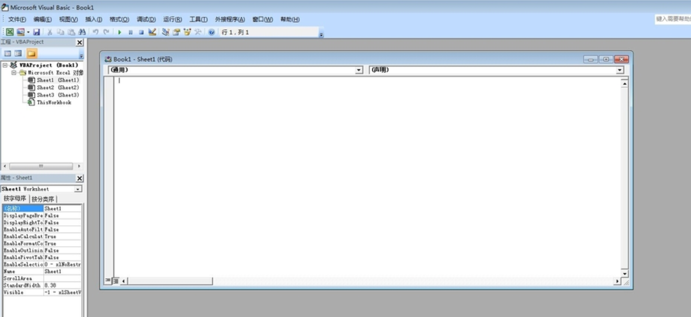Paste clipboard contents via the toolbar

(71, 31)
